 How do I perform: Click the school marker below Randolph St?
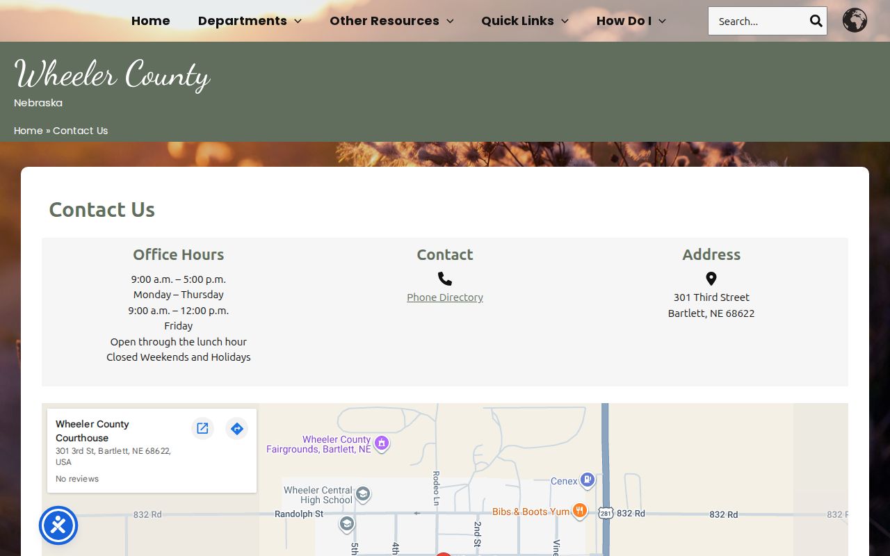(x=346, y=524)
